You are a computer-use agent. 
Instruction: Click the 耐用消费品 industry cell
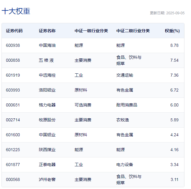(127, 105)
